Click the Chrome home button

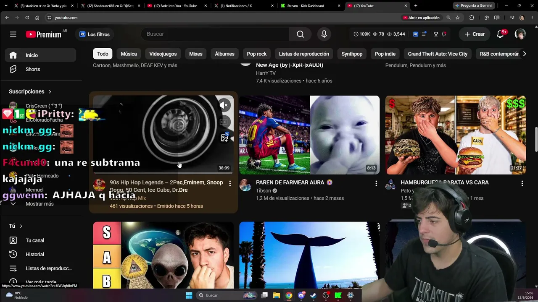click(x=37, y=18)
